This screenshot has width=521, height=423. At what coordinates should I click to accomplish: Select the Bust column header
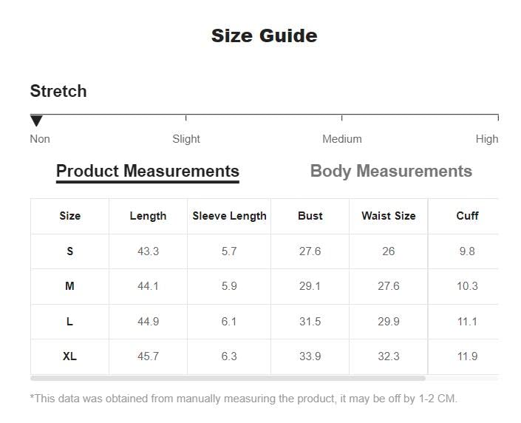click(x=310, y=216)
